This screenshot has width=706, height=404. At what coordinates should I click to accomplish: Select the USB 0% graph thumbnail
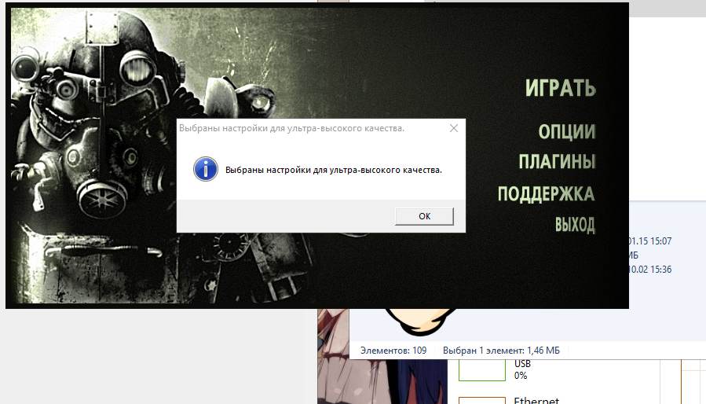pos(481,370)
